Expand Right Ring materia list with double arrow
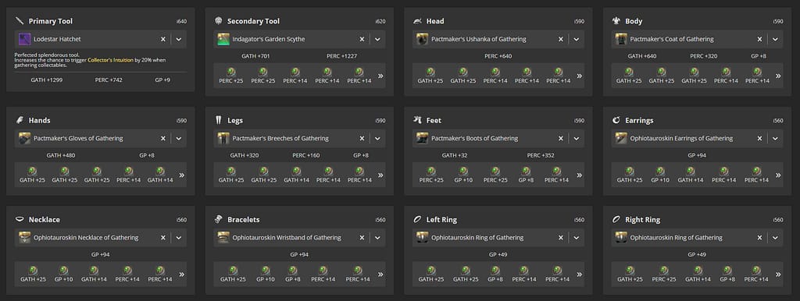This screenshot has height=301, width=800. [778, 274]
